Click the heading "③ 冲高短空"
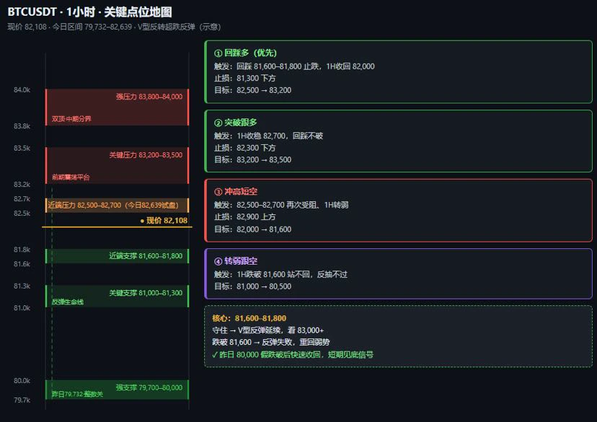Image resolution: width=597 pixels, height=422 pixels. pyautogui.click(x=236, y=192)
